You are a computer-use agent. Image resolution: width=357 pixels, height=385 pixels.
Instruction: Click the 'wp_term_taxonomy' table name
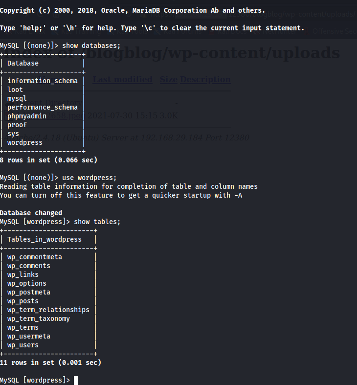coord(39,318)
